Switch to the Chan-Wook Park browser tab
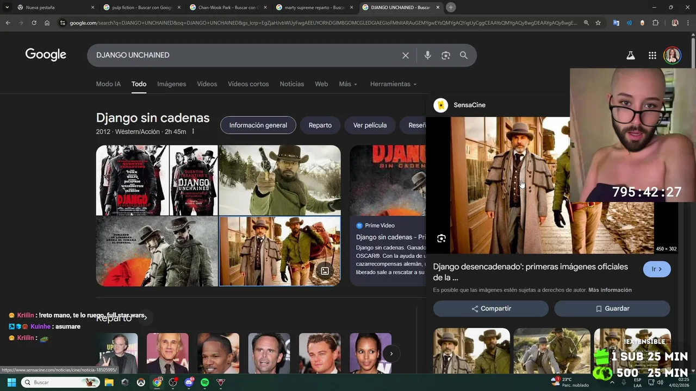 [x=227, y=8]
